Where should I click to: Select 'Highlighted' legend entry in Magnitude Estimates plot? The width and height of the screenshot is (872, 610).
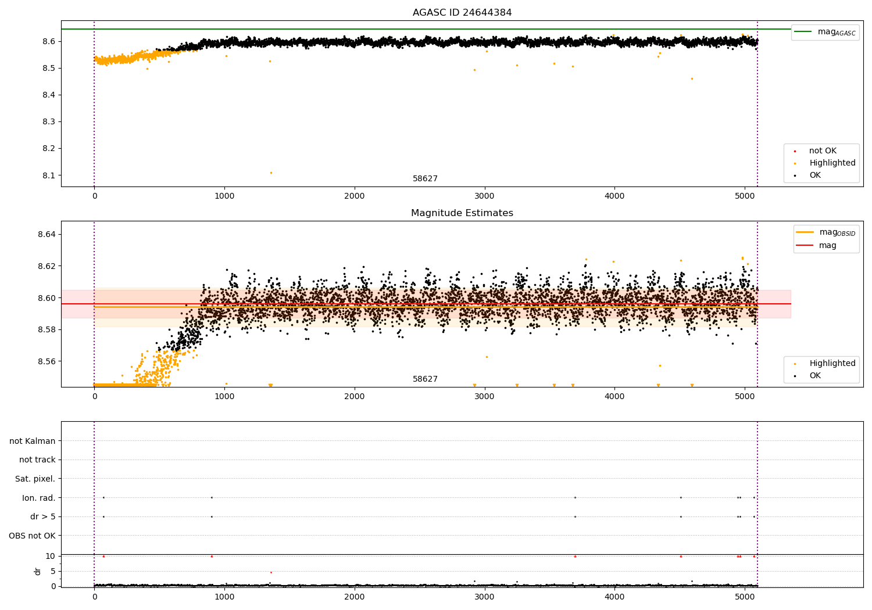[x=832, y=364]
